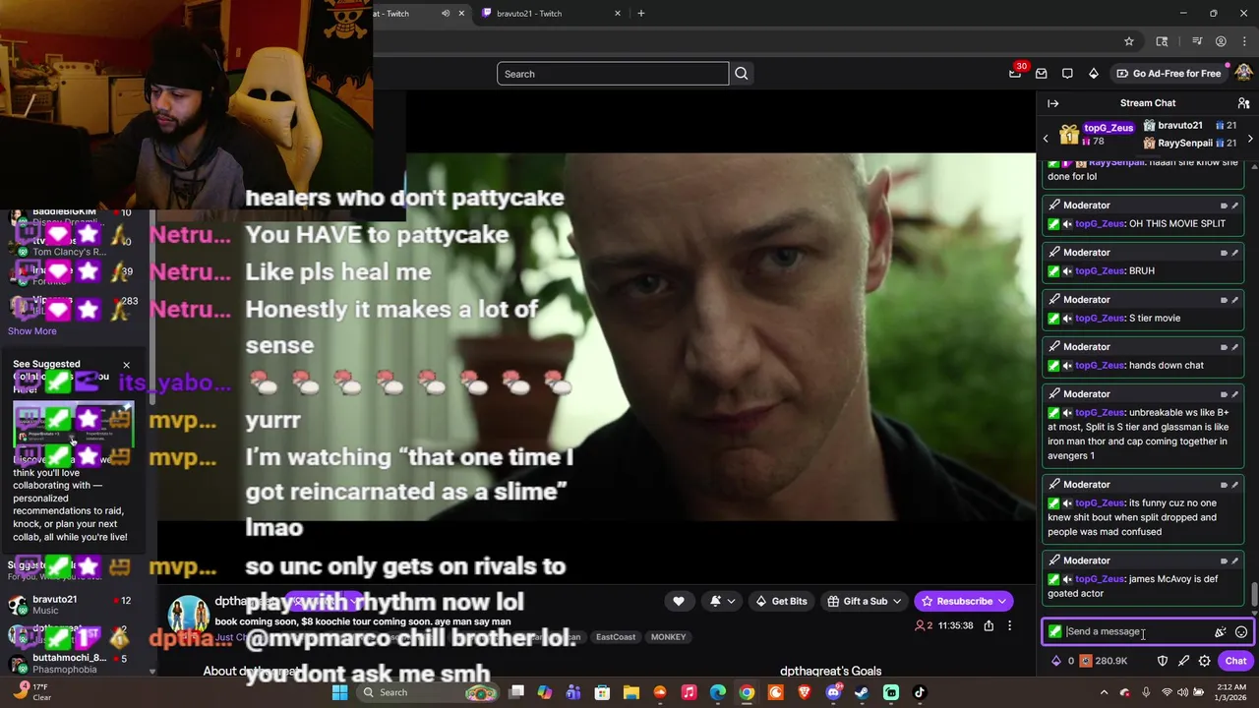Mute the audio on the first Twitch tab
This screenshot has height=708, width=1259.
[x=446, y=14]
